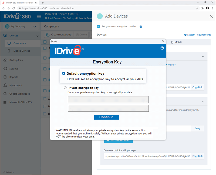Screen dimensions: 216x175
Task: Click the browser extensions puzzle icon
Action: (x=202, y=8)
